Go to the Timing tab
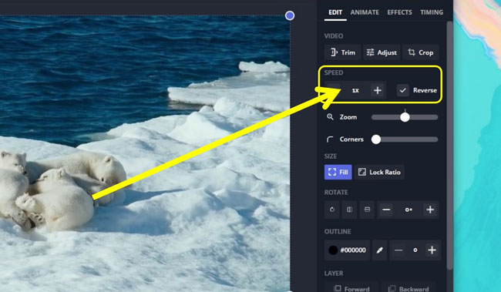The image size is (501, 292). click(432, 12)
